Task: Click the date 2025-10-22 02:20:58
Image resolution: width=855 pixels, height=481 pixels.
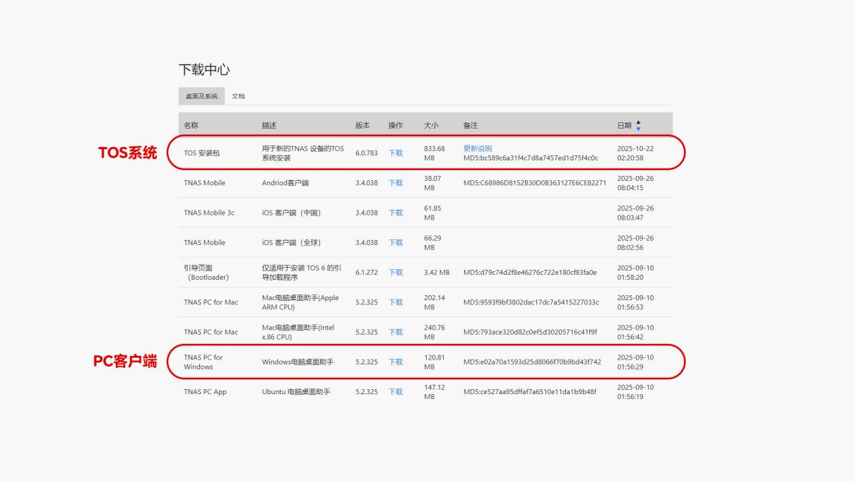Action: [635, 153]
